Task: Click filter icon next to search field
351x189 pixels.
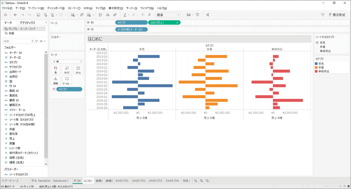Action: tap(37, 41)
